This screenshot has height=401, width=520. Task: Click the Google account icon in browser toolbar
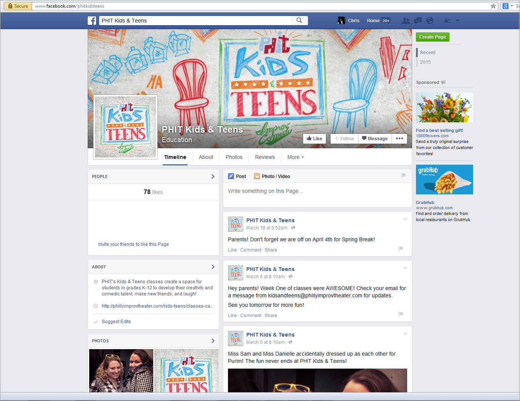pyautogui.click(x=506, y=6)
